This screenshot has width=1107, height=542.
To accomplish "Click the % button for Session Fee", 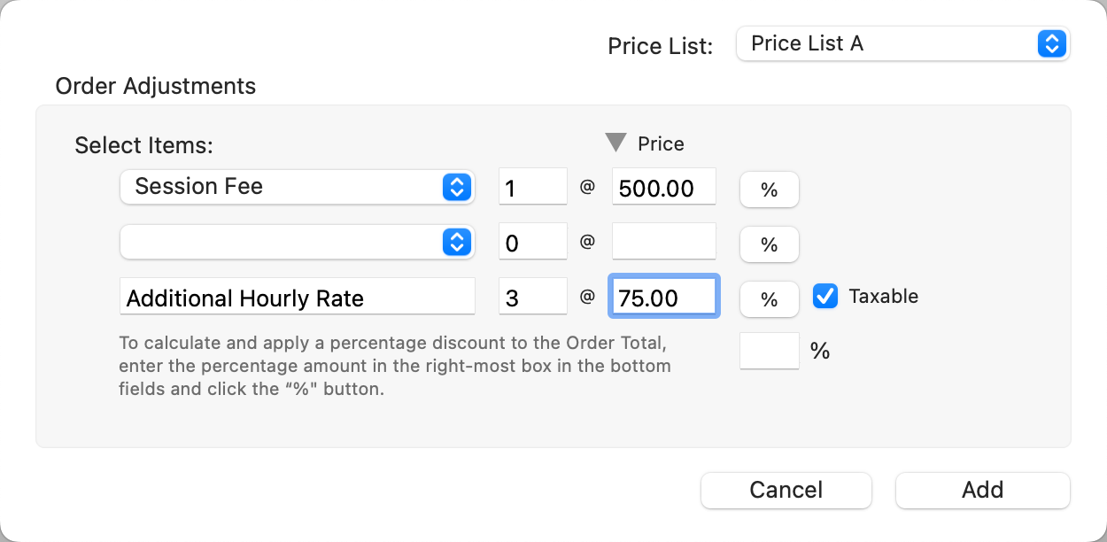I will pyautogui.click(x=769, y=190).
